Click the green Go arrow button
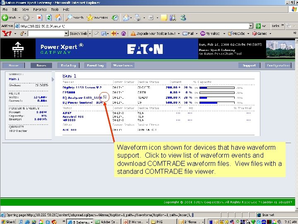The width and height of the screenshot is (298, 224). coord(258,26)
